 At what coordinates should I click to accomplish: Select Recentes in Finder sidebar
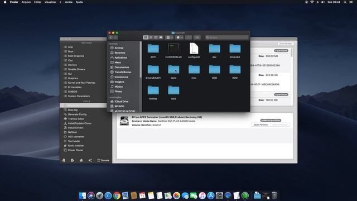(120, 52)
